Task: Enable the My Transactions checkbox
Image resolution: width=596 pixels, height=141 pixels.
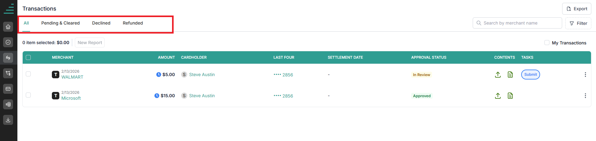Action: click(547, 43)
